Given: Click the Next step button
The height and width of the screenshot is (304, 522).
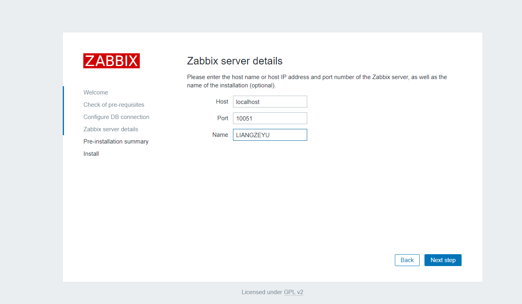Looking at the screenshot, I should click(443, 260).
